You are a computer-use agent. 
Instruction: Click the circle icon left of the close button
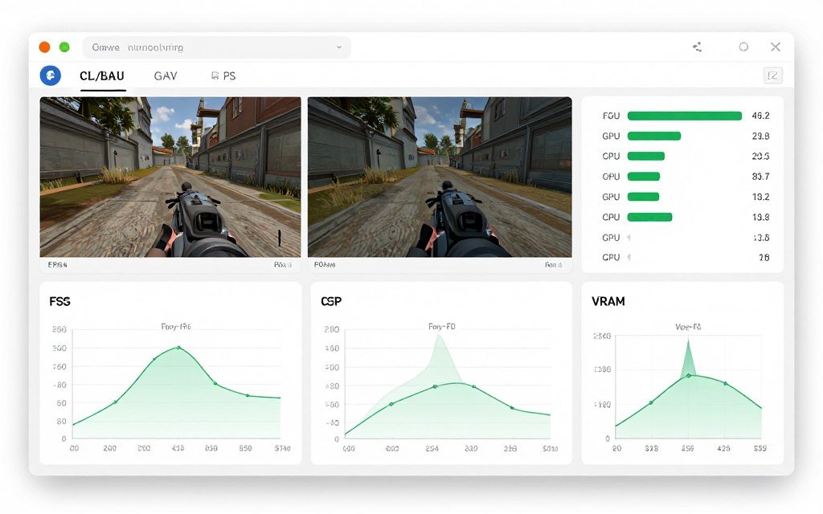pyautogui.click(x=743, y=47)
